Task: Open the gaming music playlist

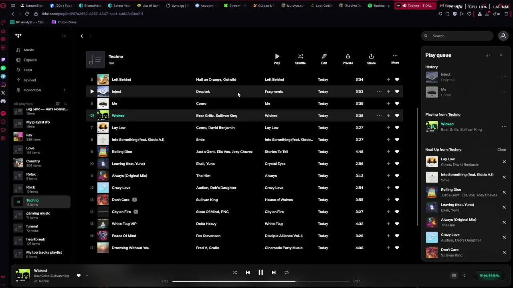Action: click(x=40, y=215)
